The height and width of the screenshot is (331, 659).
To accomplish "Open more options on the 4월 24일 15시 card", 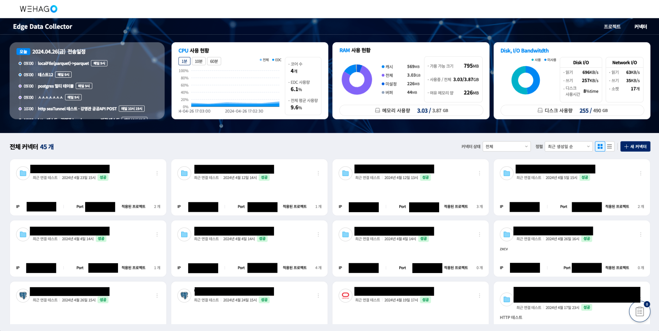I will click(x=318, y=296).
